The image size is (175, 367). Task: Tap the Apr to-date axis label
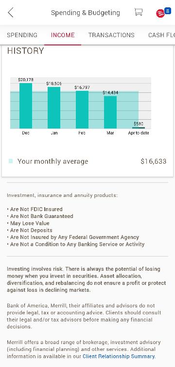[139, 133]
